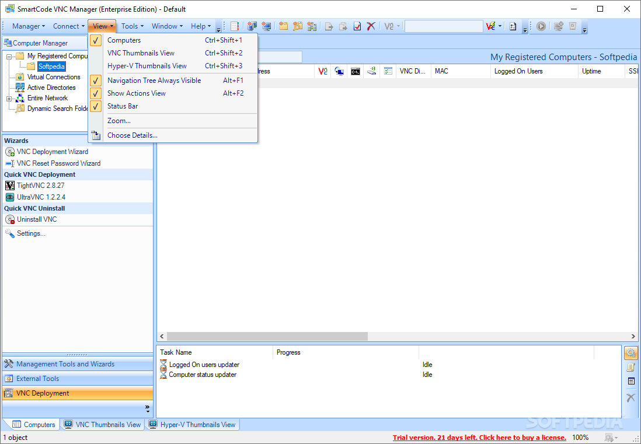Click the gray VNC connect icon in toolbar
The height and width of the screenshot is (444, 641).
(389, 26)
